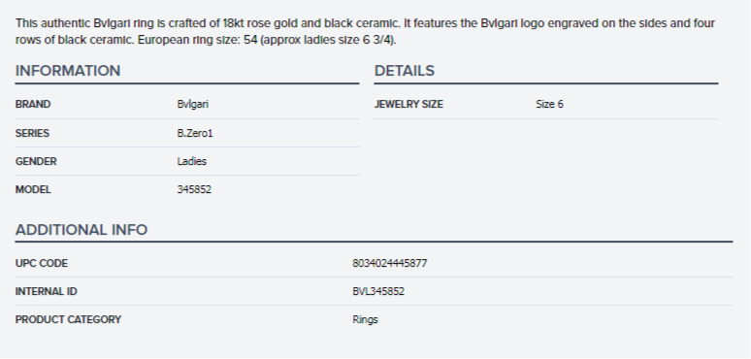Click the ADDITIONAL INFO section heading
Image resolution: width=751 pixels, height=359 pixels.
click(82, 230)
